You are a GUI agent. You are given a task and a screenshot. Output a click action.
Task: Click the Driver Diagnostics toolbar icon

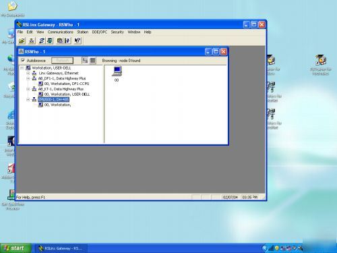pyautogui.click(x=50, y=40)
